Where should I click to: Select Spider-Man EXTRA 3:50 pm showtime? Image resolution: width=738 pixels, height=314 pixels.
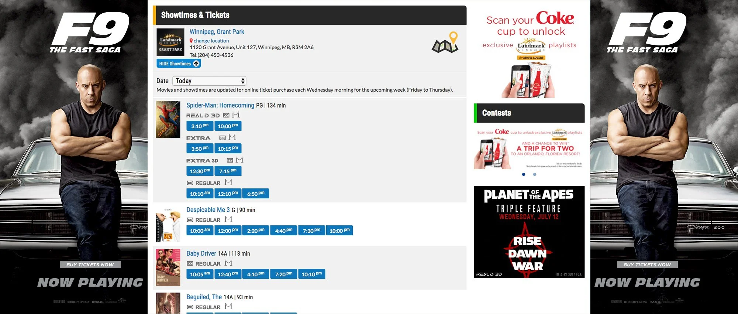coord(200,149)
